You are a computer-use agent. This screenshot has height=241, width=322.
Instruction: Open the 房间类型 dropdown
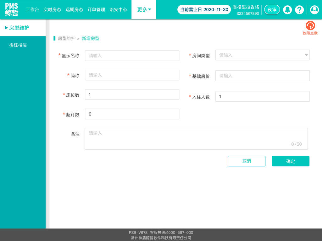click(263, 55)
